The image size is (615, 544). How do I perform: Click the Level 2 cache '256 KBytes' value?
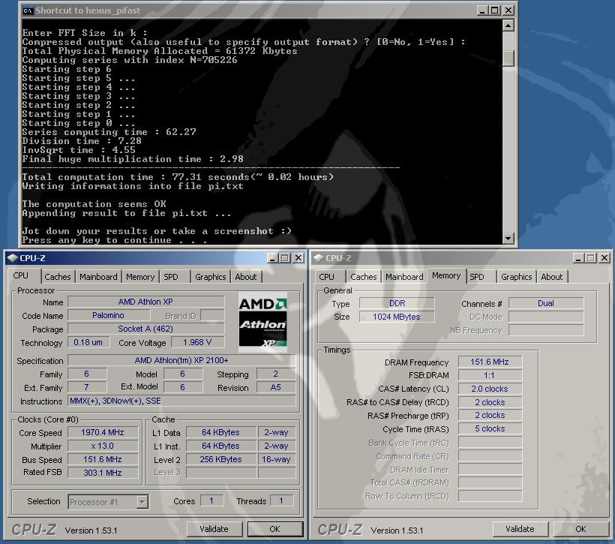coord(220,459)
